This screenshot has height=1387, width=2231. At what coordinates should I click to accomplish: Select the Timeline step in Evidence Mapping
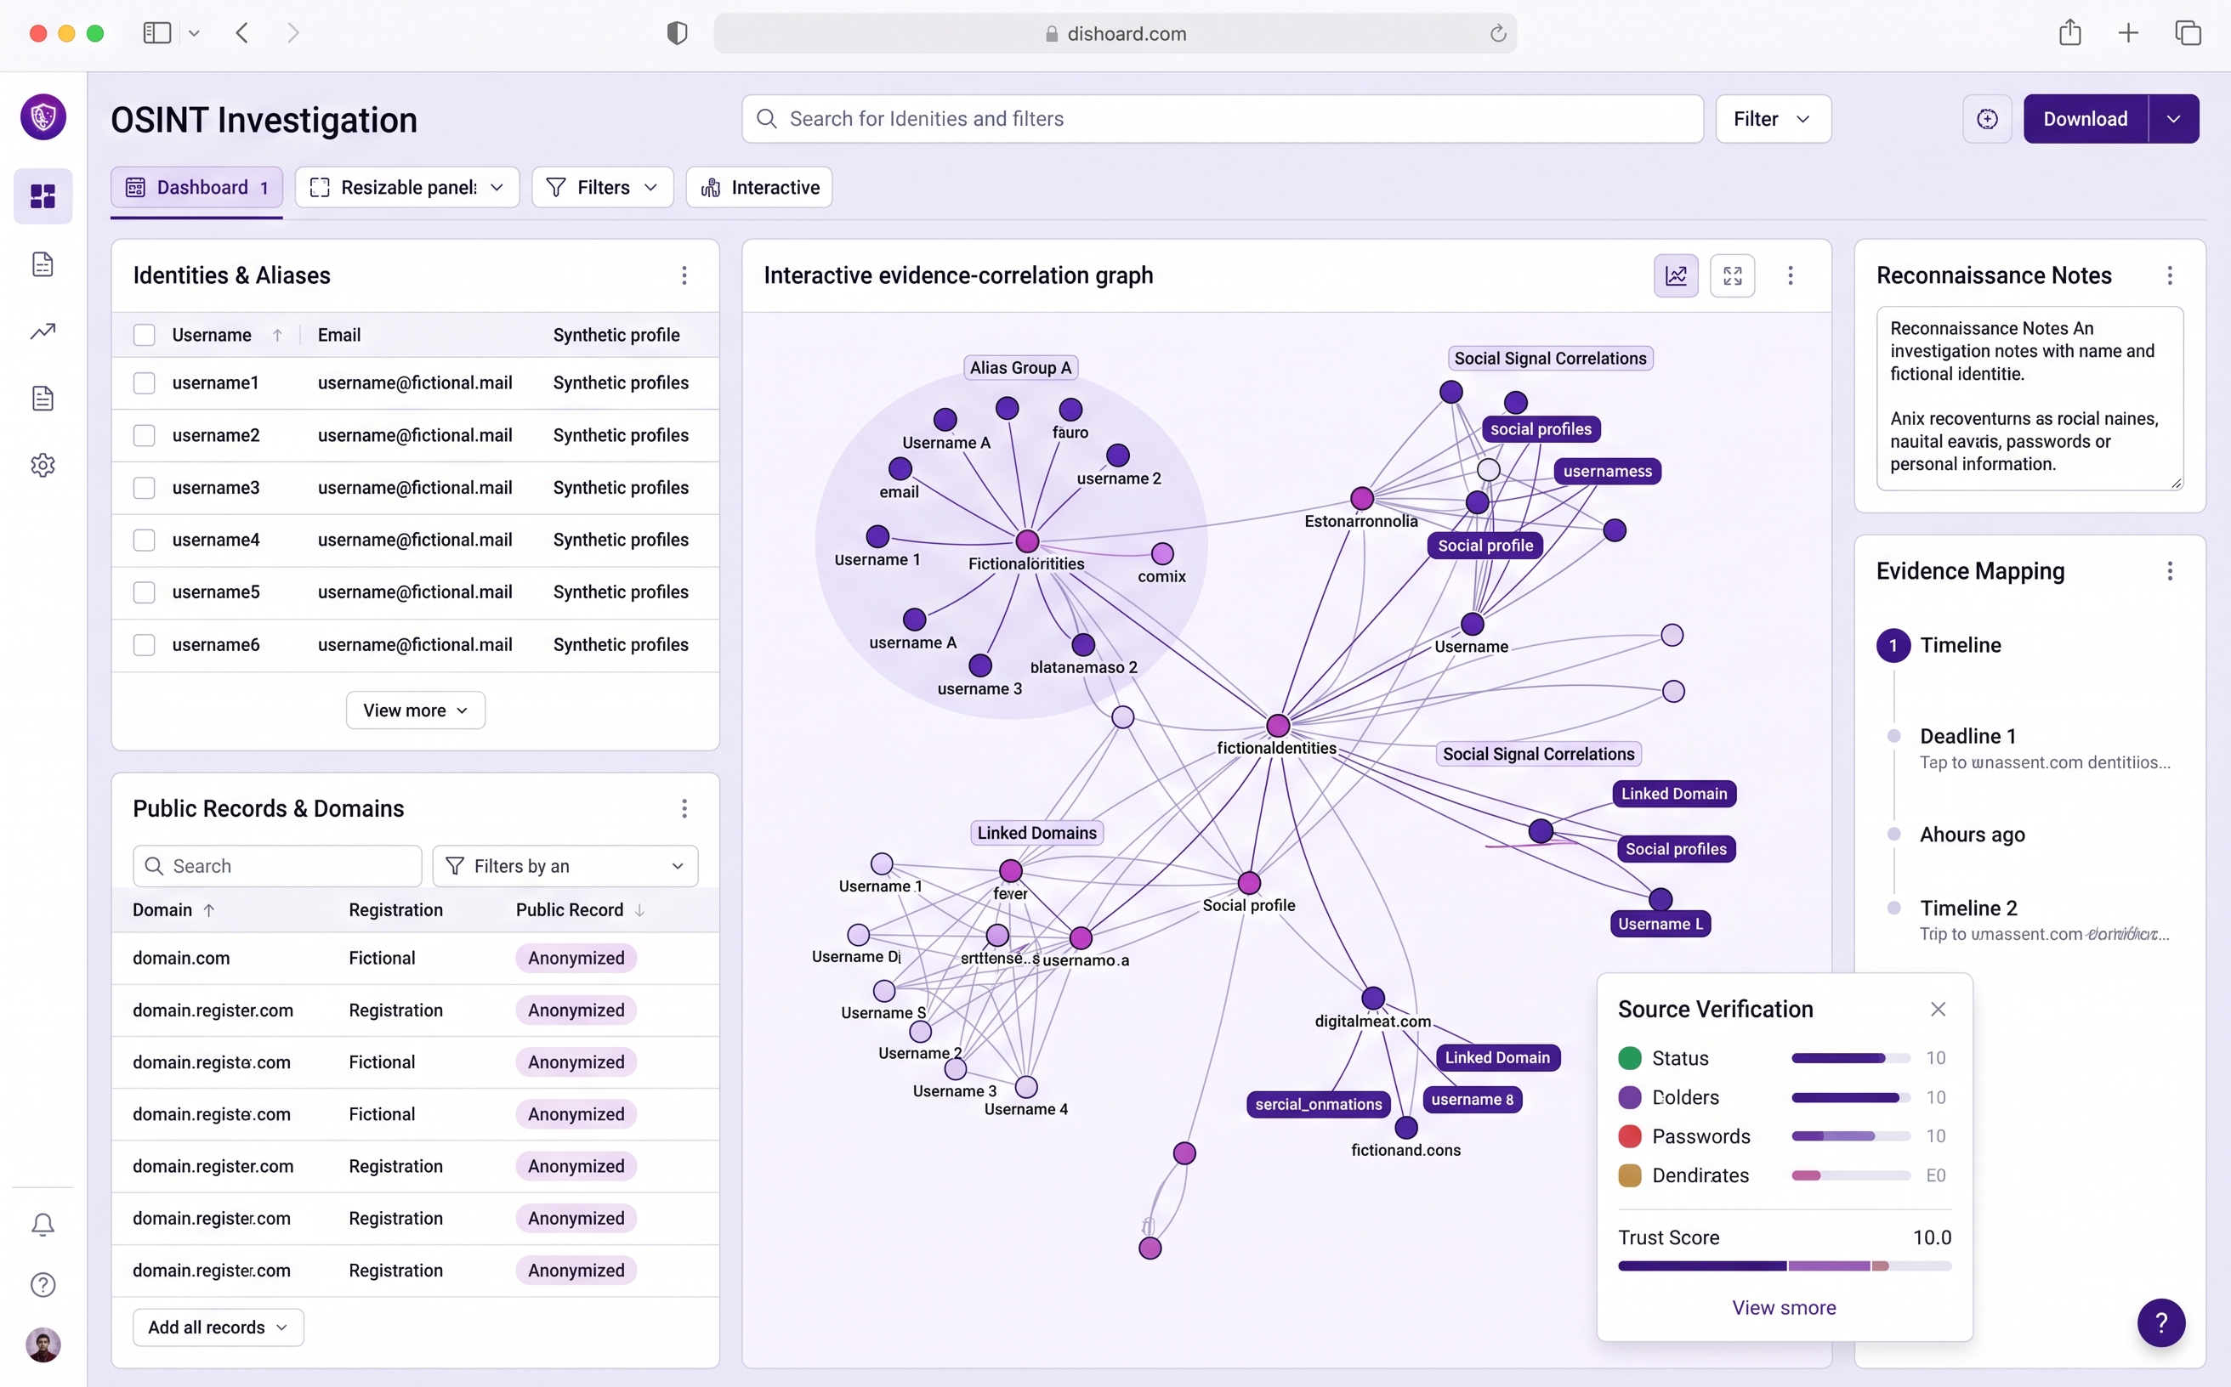1939,645
